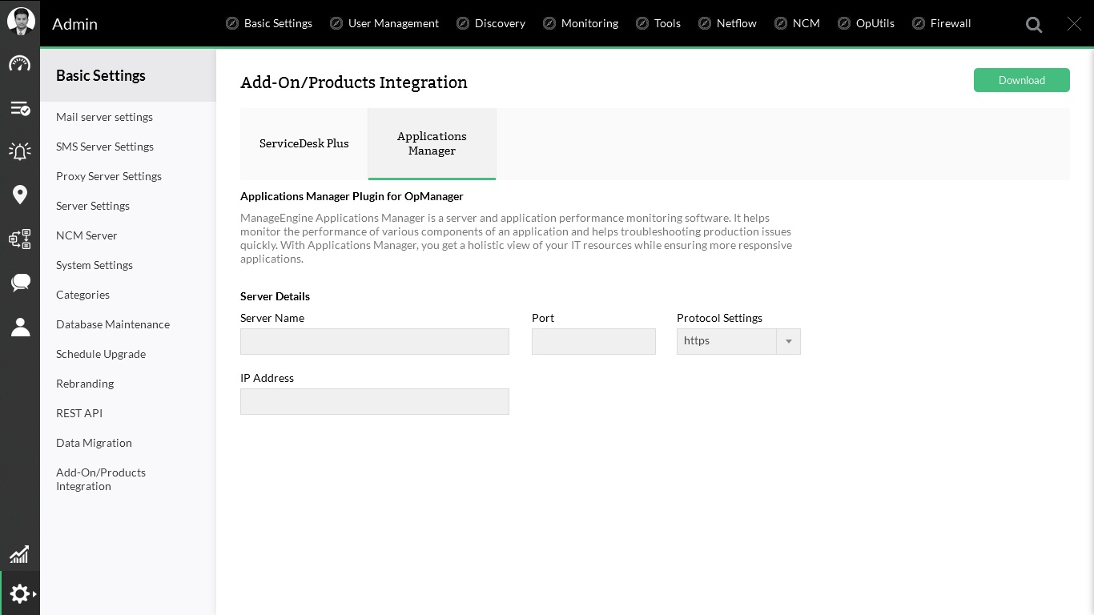Open the alarms bell icon in sidebar

20,151
